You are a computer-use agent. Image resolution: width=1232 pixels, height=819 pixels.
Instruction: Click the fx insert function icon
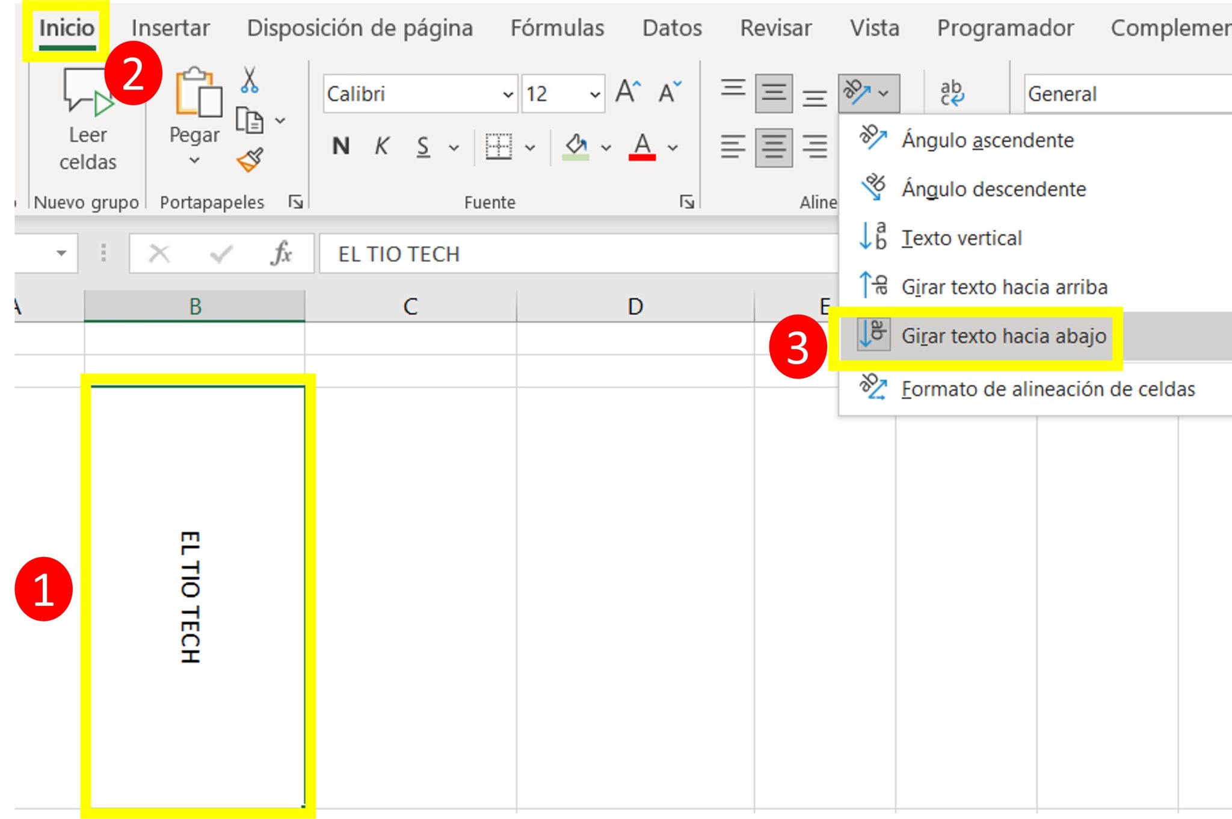280,253
